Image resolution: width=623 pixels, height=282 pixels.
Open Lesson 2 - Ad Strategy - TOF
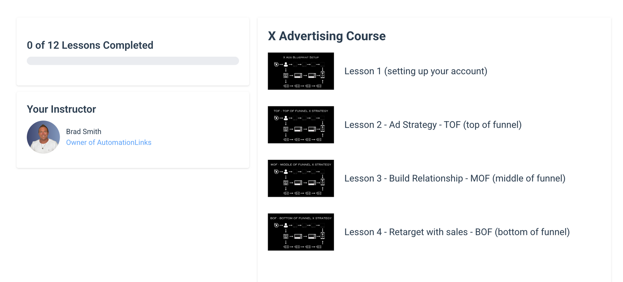(x=433, y=125)
